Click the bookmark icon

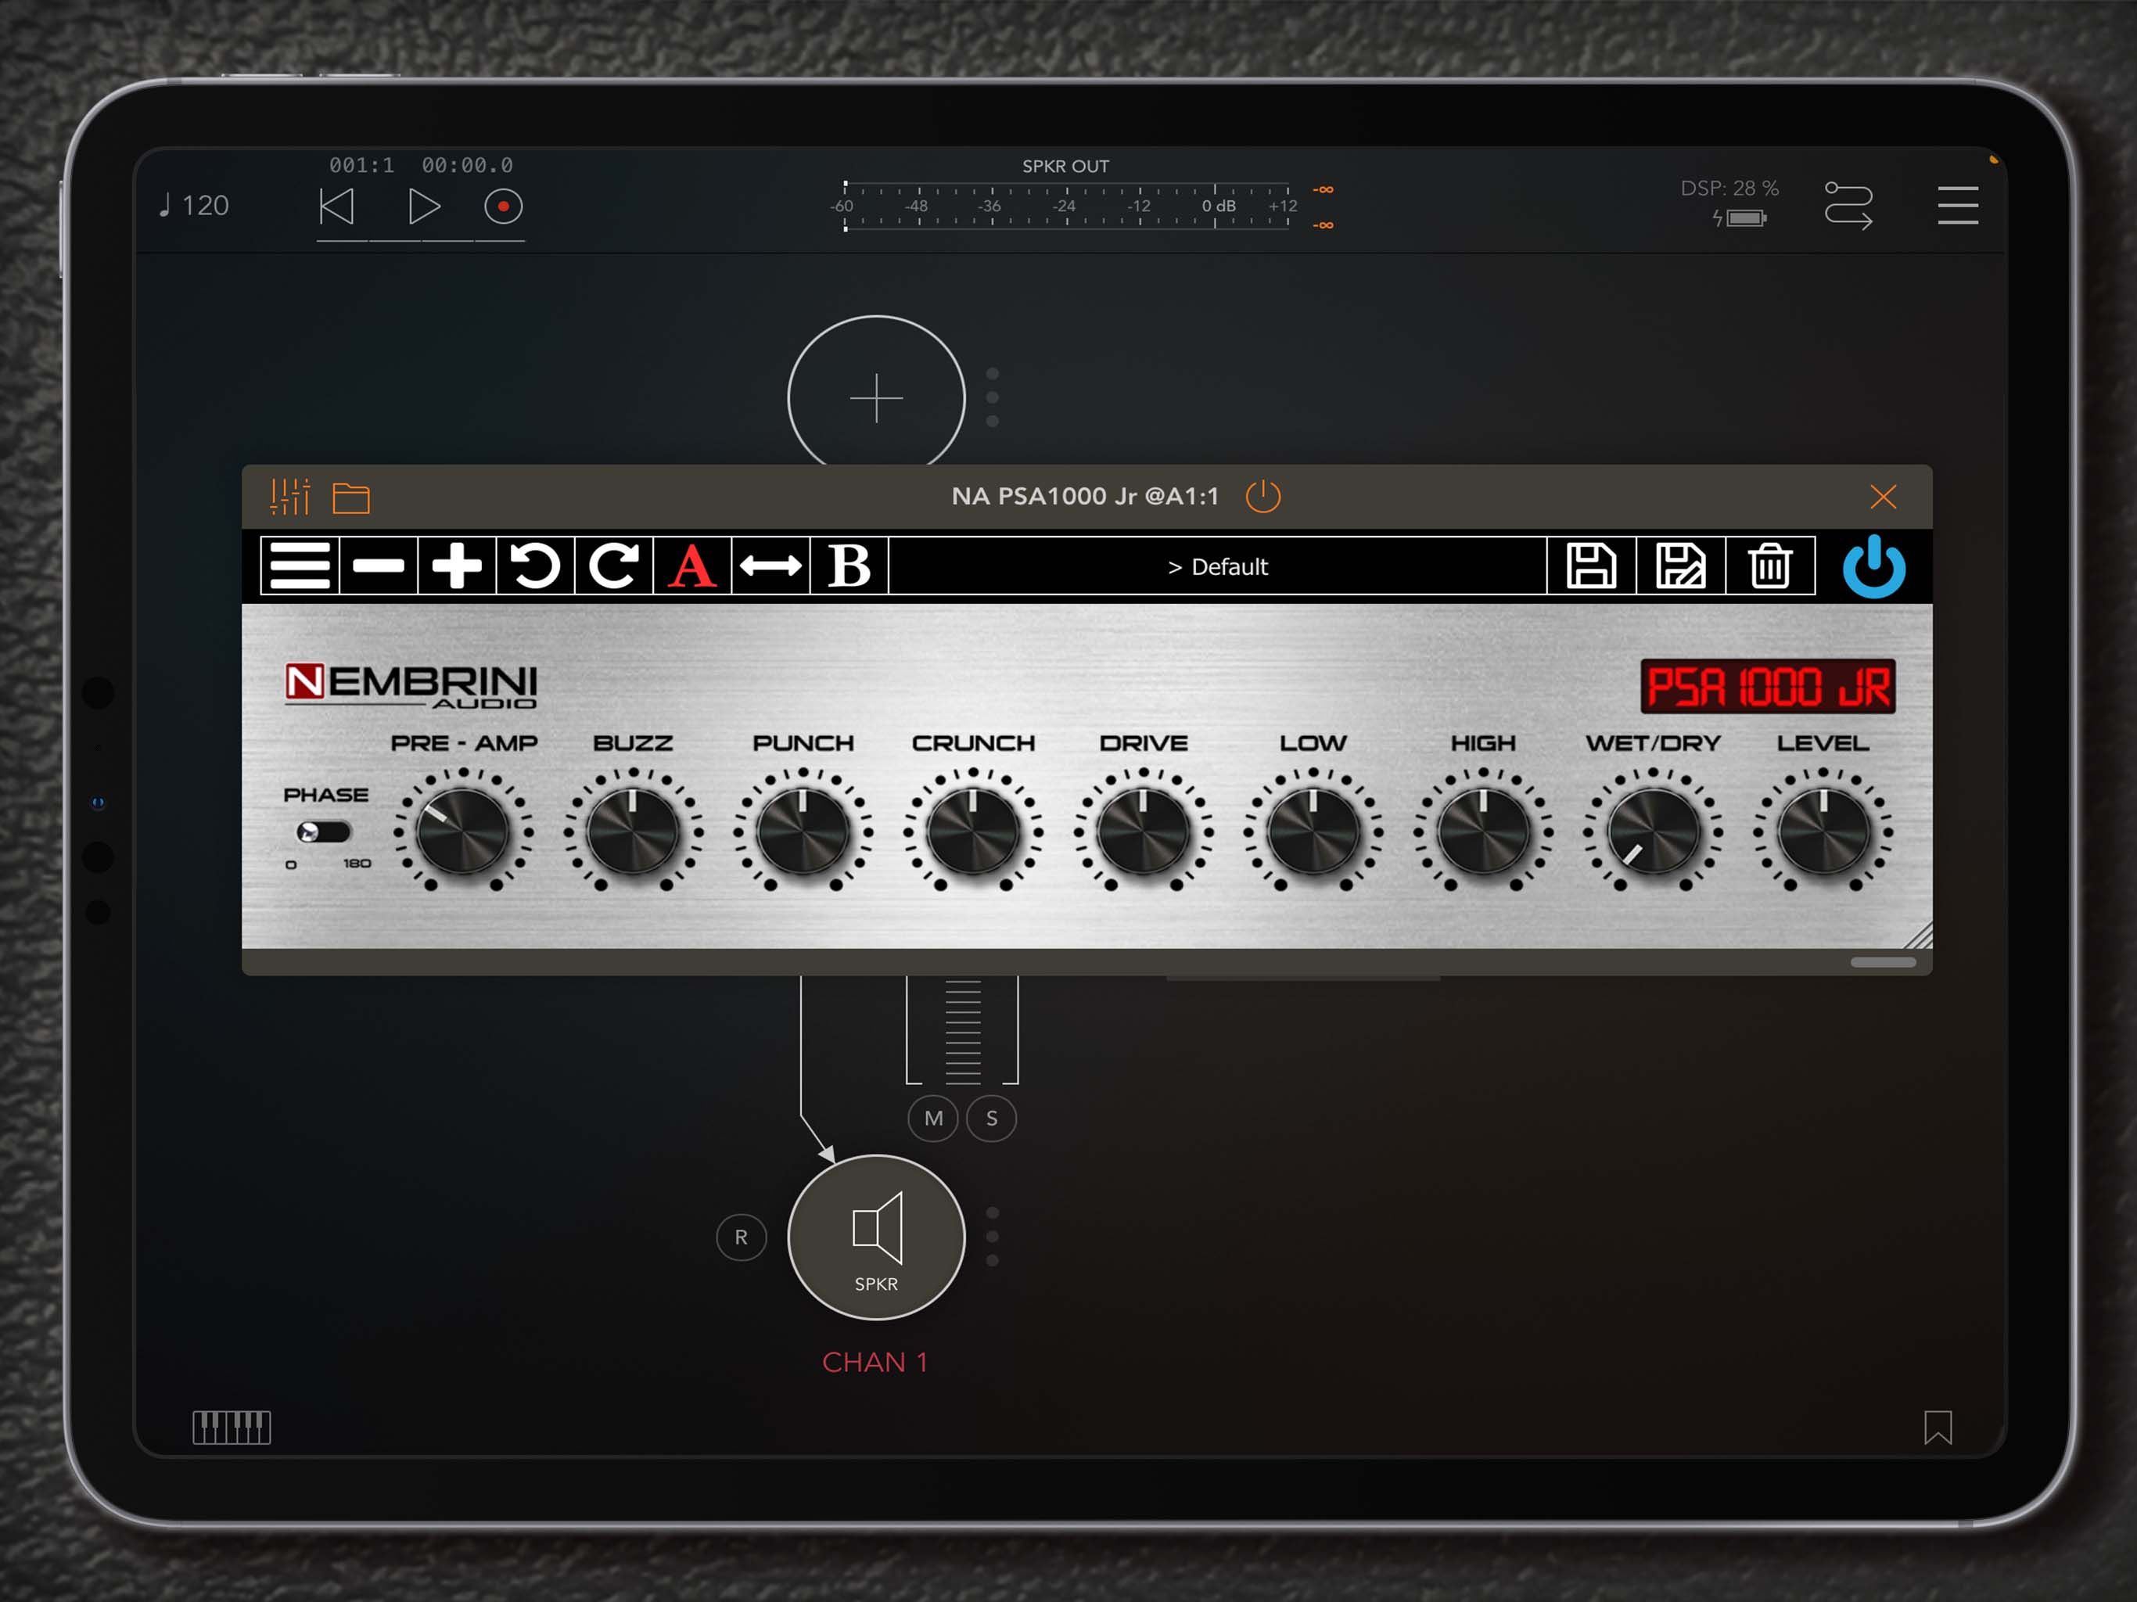click(1938, 1427)
